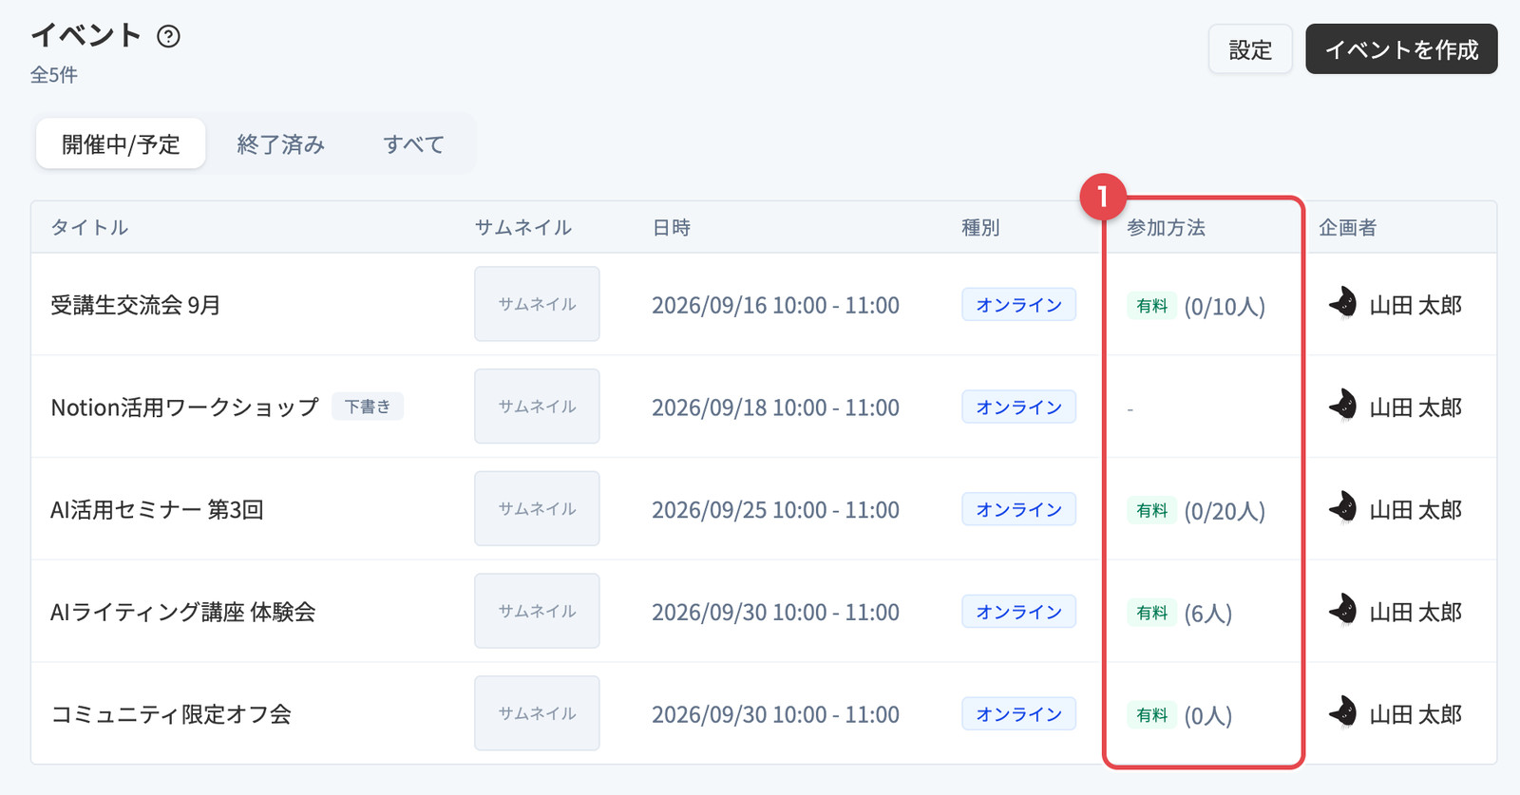
Task: Click date of コミュニティ限定オフ会 row
Action: tap(775, 714)
